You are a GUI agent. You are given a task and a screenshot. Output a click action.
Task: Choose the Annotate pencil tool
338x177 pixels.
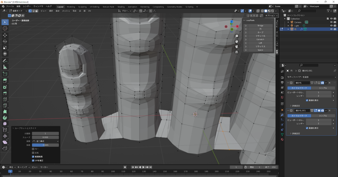[5, 61]
